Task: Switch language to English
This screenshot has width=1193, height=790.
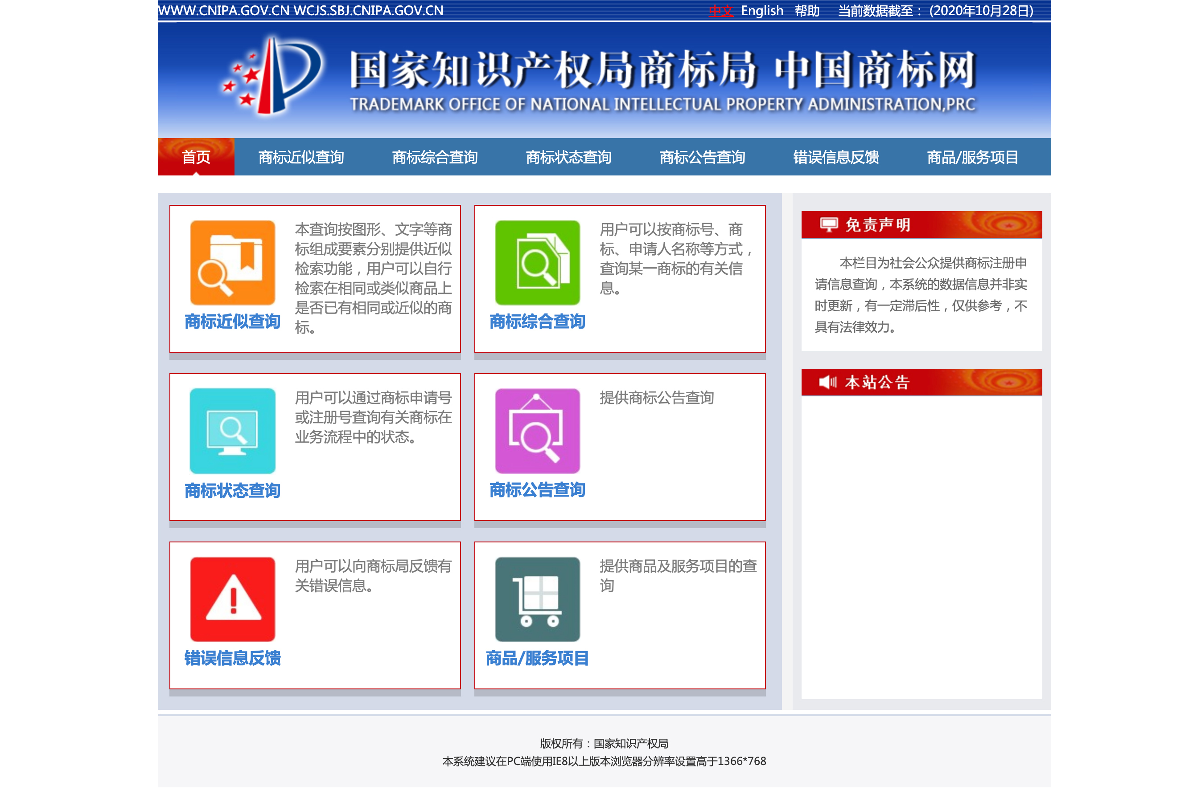Action: 761,11
